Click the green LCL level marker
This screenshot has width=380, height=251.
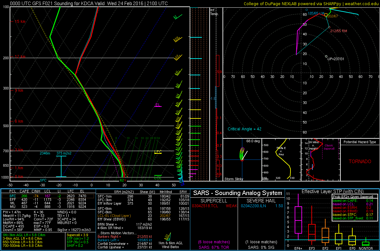[158, 177]
